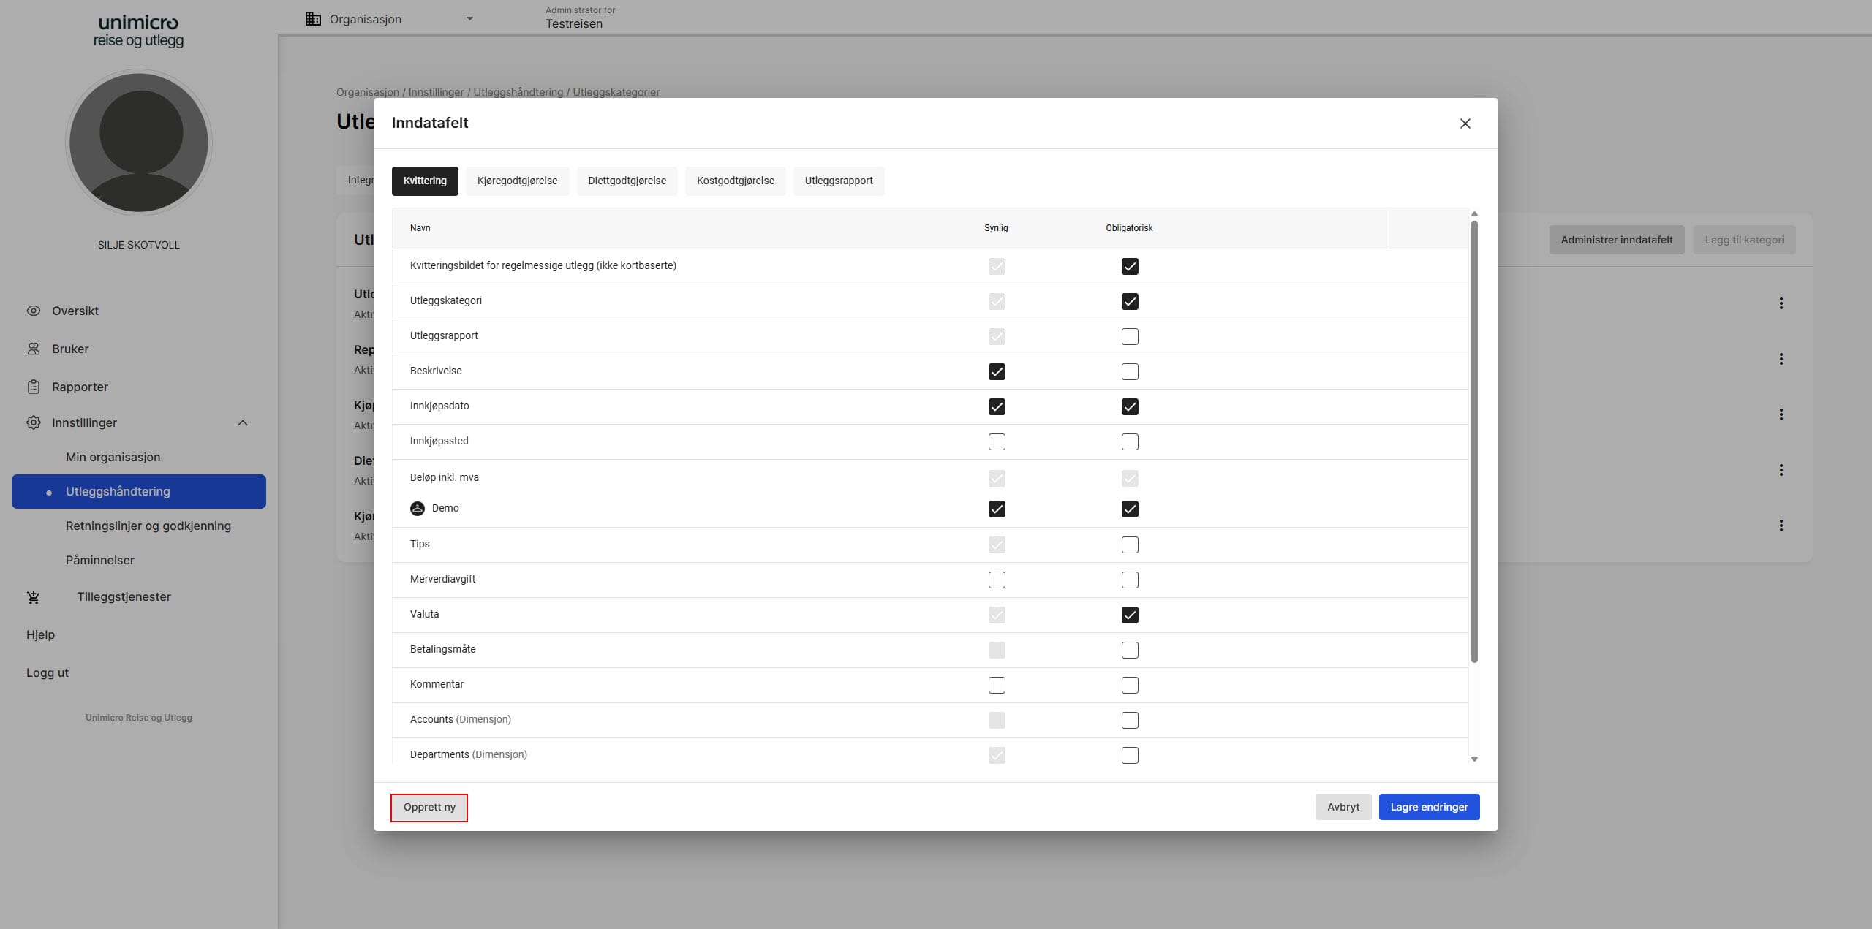1872x929 pixels.
Task: Open the Utleggsrapport tab
Action: pyautogui.click(x=839, y=181)
